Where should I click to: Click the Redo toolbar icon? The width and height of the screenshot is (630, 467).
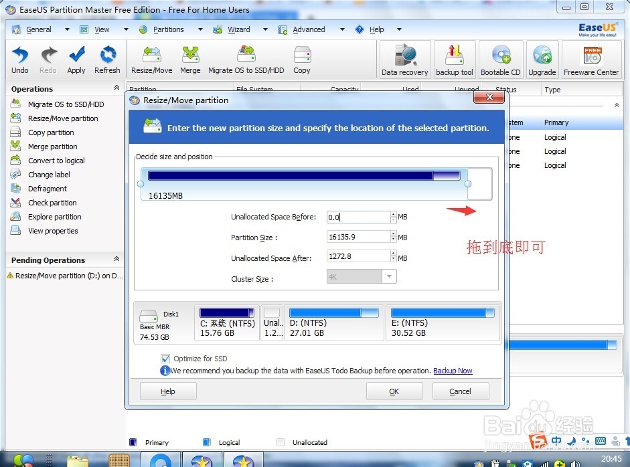coord(48,60)
